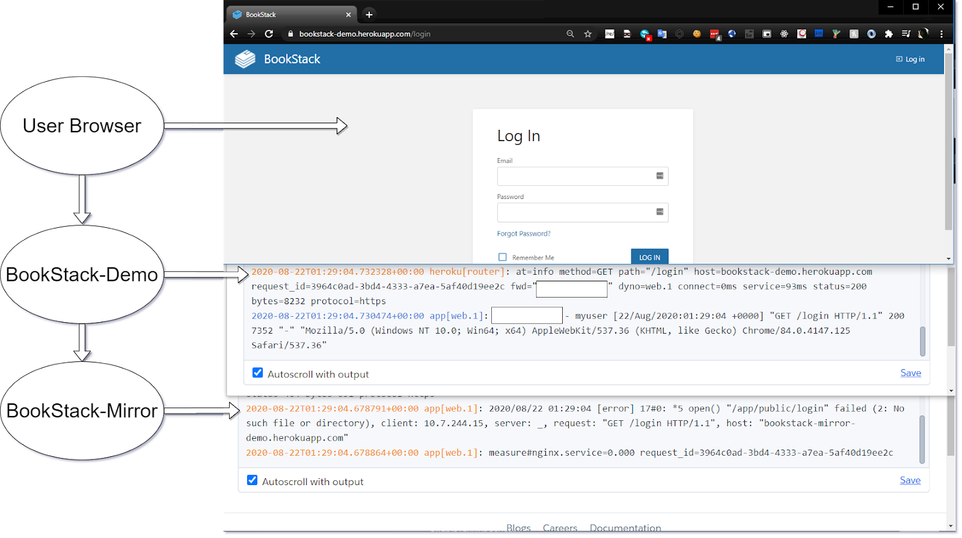Click the scrollbar thumb in the mirror log panel
Viewport: 962px width, 538px height.
click(x=922, y=439)
